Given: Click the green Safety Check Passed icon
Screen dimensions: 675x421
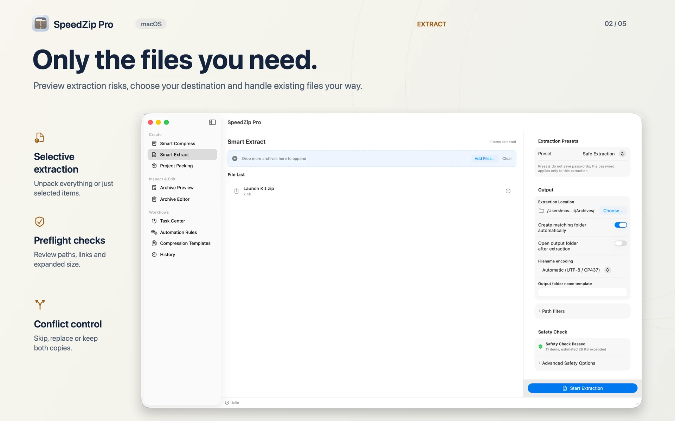Looking at the screenshot, I should click(x=540, y=347).
